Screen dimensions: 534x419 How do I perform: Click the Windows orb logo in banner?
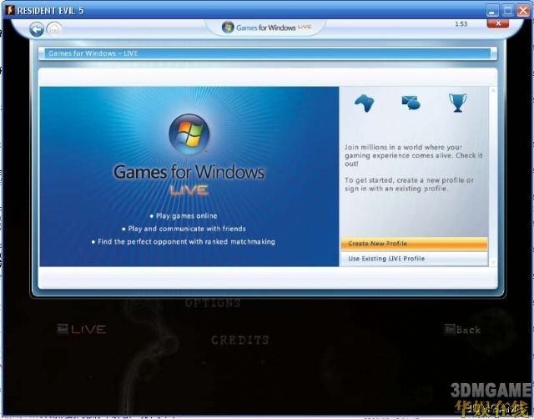(189, 134)
